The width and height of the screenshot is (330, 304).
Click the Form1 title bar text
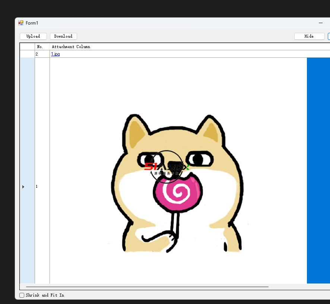point(32,23)
